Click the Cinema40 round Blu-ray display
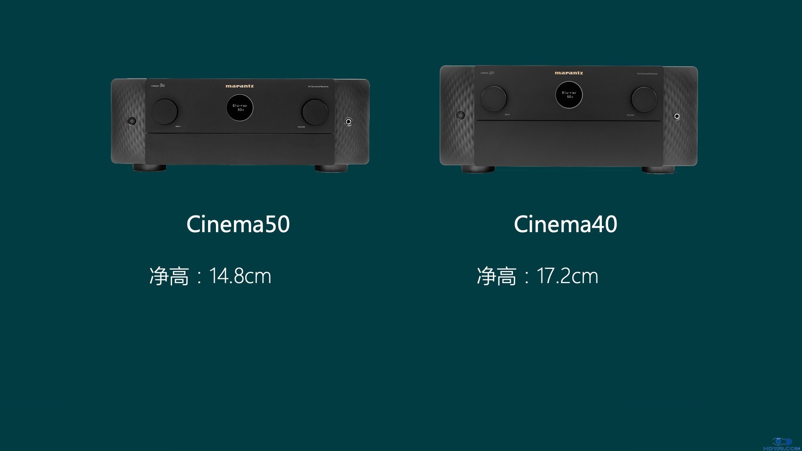The image size is (802, 451). coord(569,95)
